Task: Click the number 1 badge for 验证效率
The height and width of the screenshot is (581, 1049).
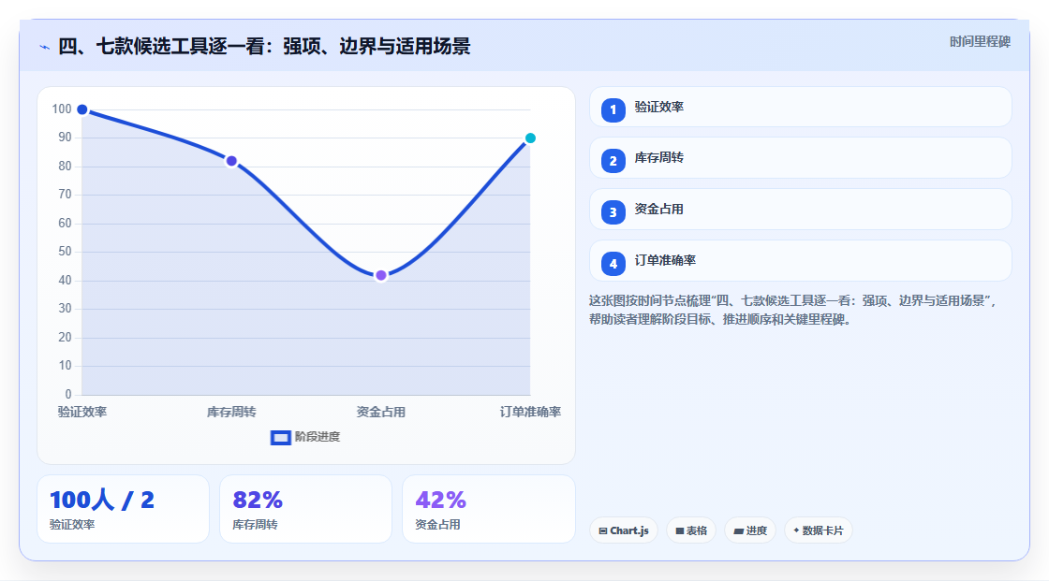Action: [613, 110]
